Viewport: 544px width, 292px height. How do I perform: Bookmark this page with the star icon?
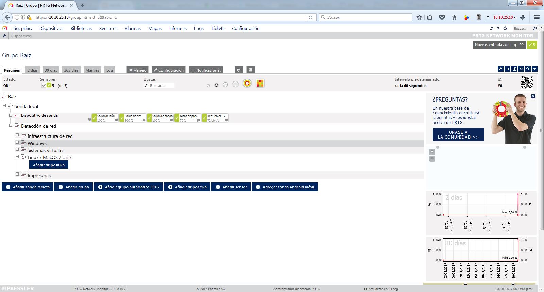419,17
